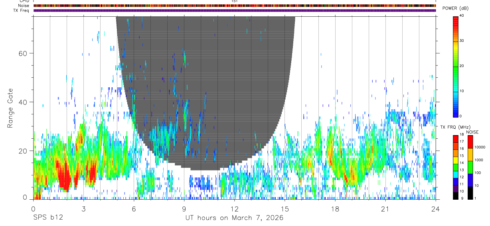Click the 6 tick on UT hours axis
Image resolution: width=490 pixels, height=226 pixels.
tap(134, 208)
